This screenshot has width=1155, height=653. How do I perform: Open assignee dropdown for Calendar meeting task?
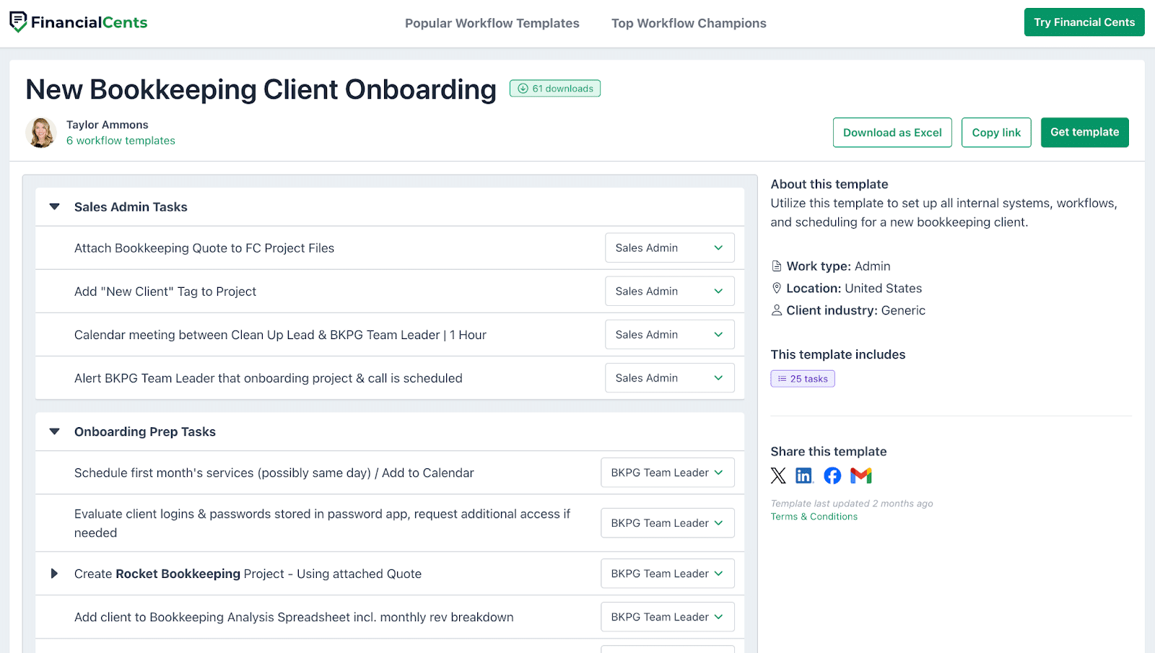pyautogui.click(x=670, y=334)
